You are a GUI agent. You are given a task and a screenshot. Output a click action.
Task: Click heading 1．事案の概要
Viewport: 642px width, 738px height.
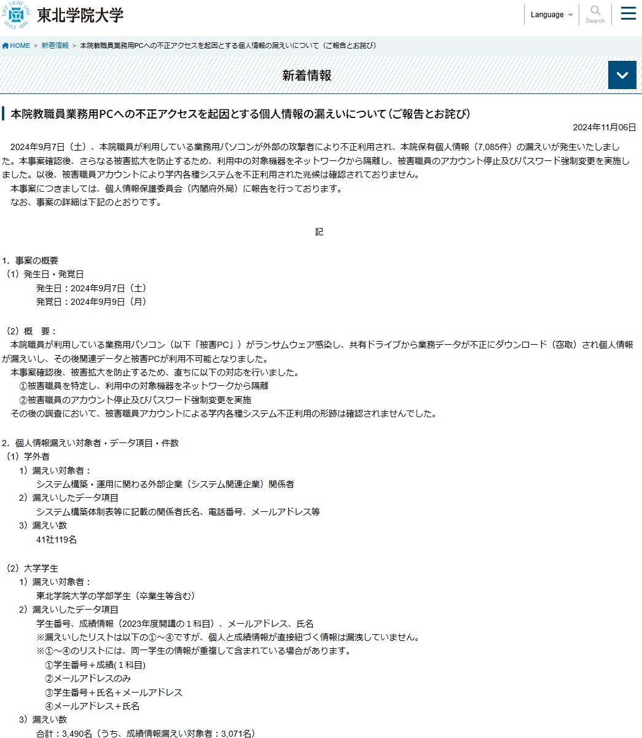coord(30,261)
